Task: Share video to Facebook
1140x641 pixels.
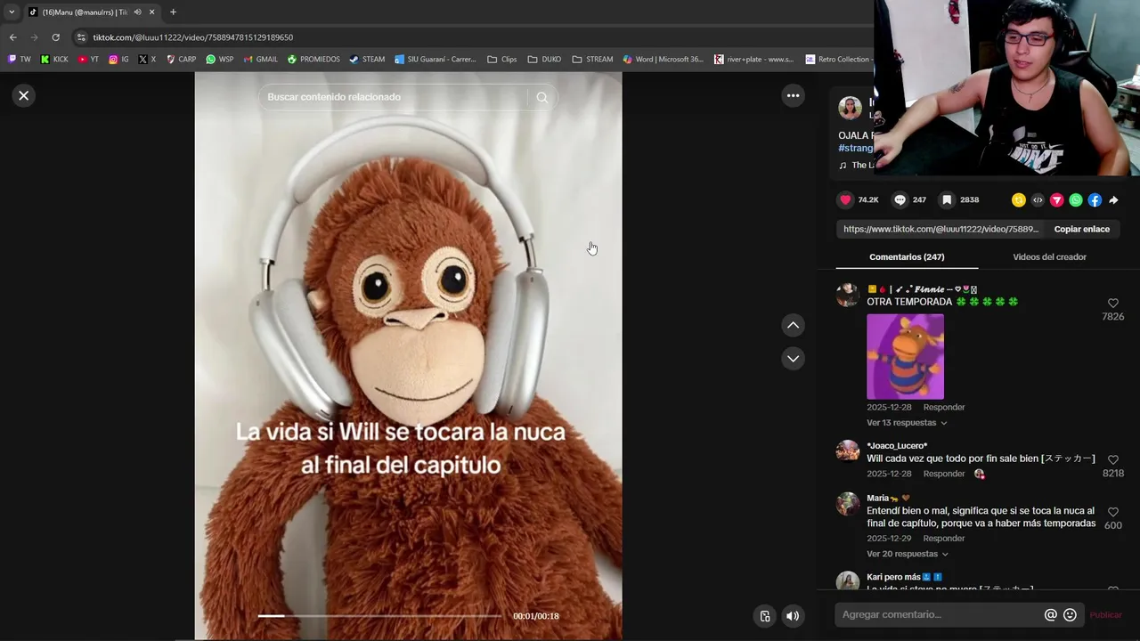Action: point(1095,200)
